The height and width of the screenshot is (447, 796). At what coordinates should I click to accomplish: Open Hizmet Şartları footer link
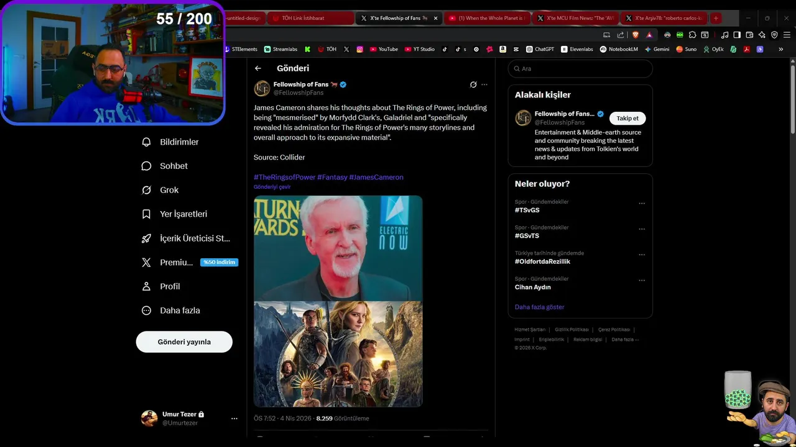pos(530,330)
